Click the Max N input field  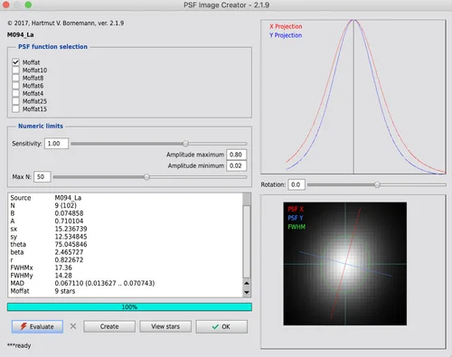tap(42, 177)
